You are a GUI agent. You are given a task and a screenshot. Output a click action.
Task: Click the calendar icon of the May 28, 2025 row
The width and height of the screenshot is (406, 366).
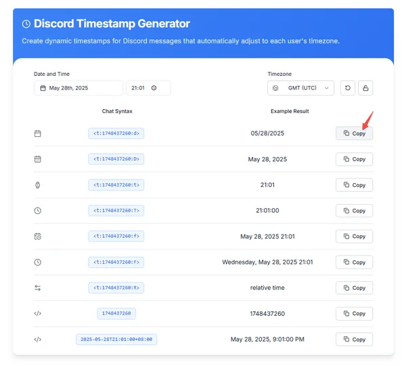click(x=37, y=159)
